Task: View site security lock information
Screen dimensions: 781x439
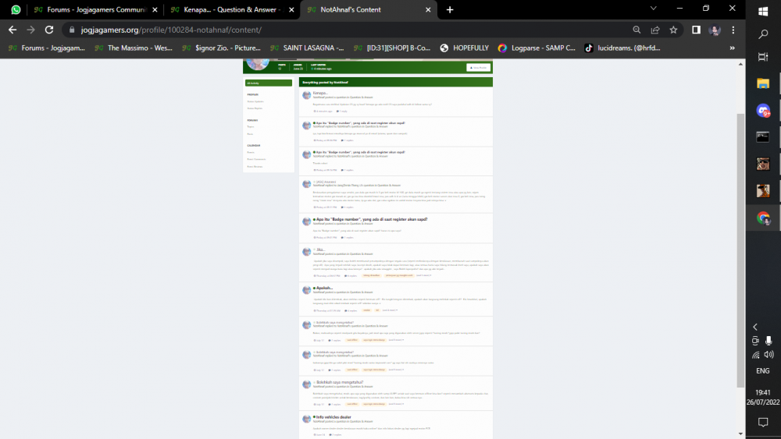Action: point(72,30)
